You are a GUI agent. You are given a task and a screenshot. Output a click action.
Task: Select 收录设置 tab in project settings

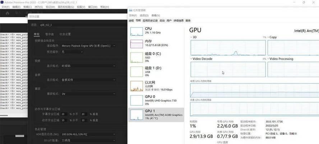click(x=65, y=34)
